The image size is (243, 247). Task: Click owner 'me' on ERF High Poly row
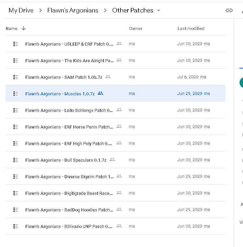(132, 143)
